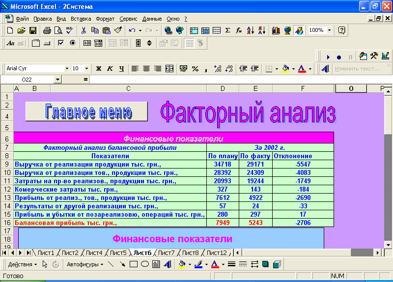This screenshot has height=282, width=393.
Task: Click the AutoSum sigma icon
Action: click(x=227, y=30)
